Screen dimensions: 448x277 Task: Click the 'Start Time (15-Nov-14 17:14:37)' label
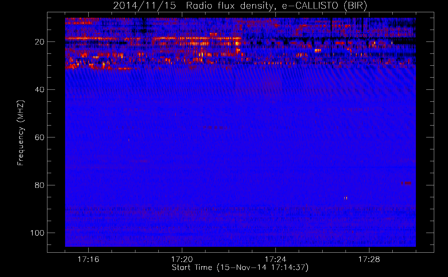point(240,268)
